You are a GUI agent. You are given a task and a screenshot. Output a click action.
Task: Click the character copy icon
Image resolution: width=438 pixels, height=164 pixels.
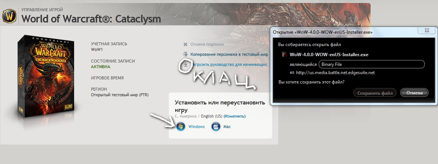(185, 54)
